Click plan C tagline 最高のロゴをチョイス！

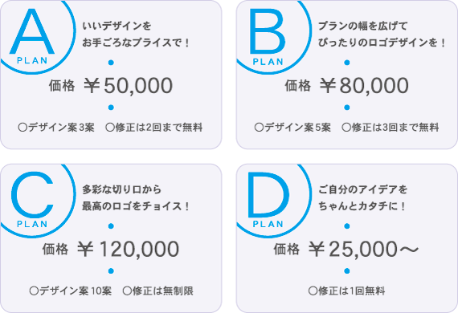[x=136, y=206]
